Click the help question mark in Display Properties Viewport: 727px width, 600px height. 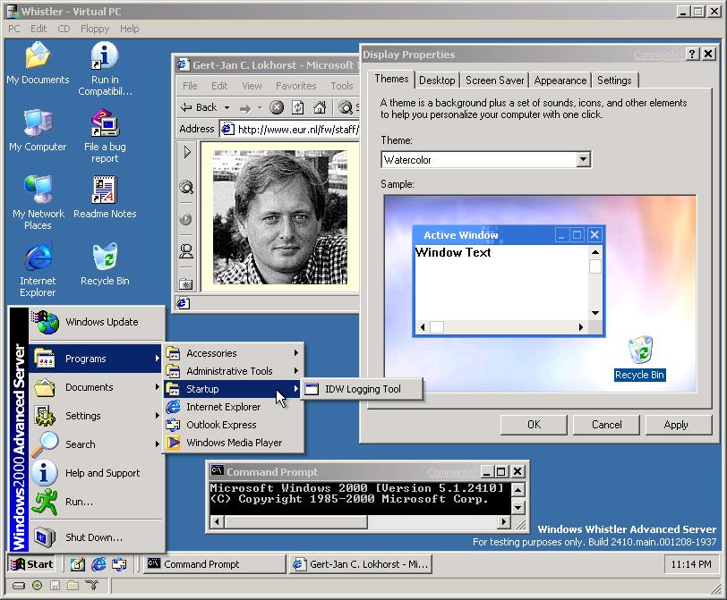692,55
